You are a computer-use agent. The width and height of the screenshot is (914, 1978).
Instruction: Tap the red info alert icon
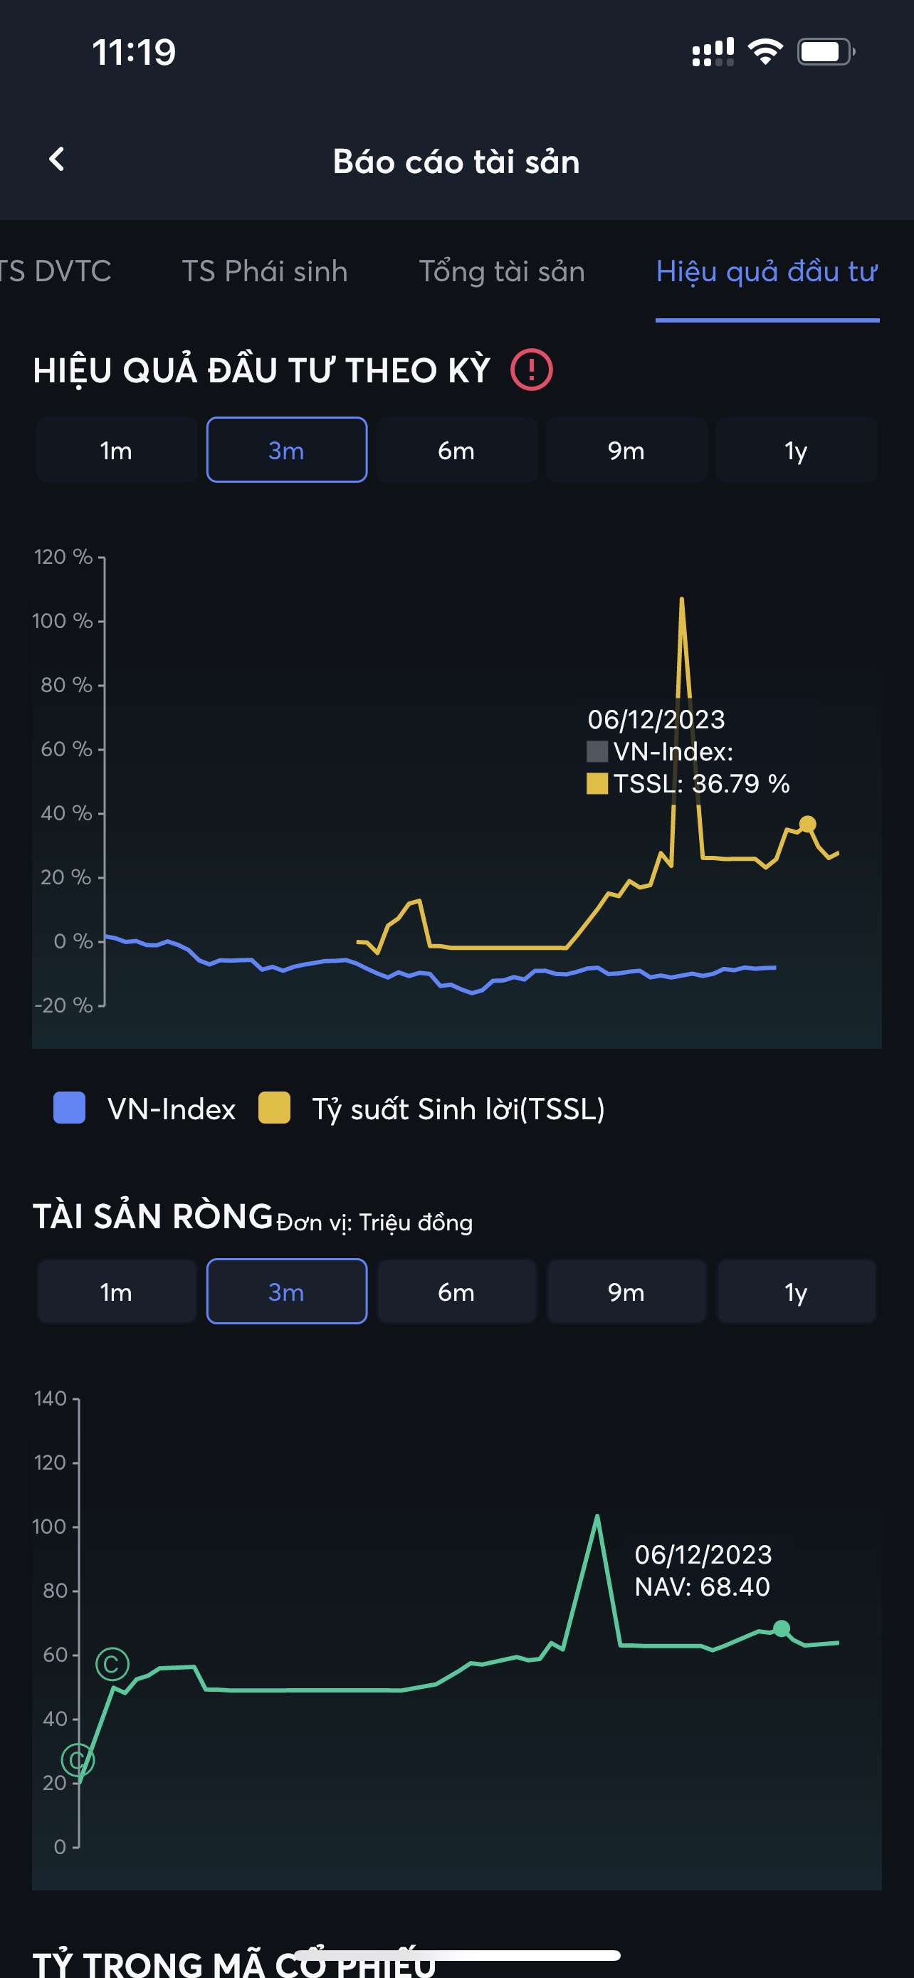tap(531, 370)
